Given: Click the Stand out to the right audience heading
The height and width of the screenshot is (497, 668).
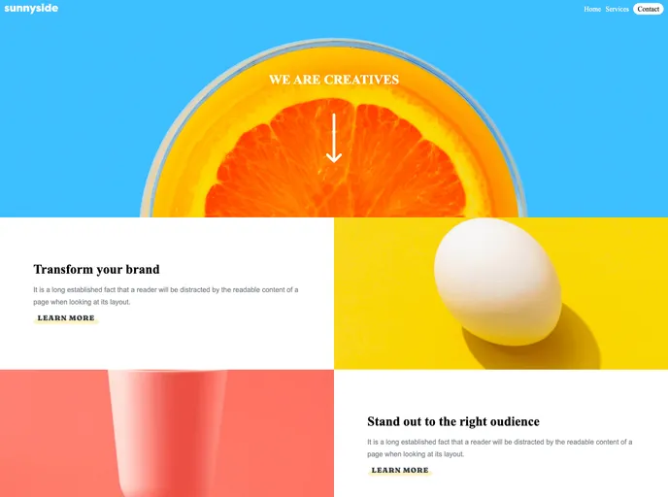Looking at the screenshot, I should pos(453,421).
